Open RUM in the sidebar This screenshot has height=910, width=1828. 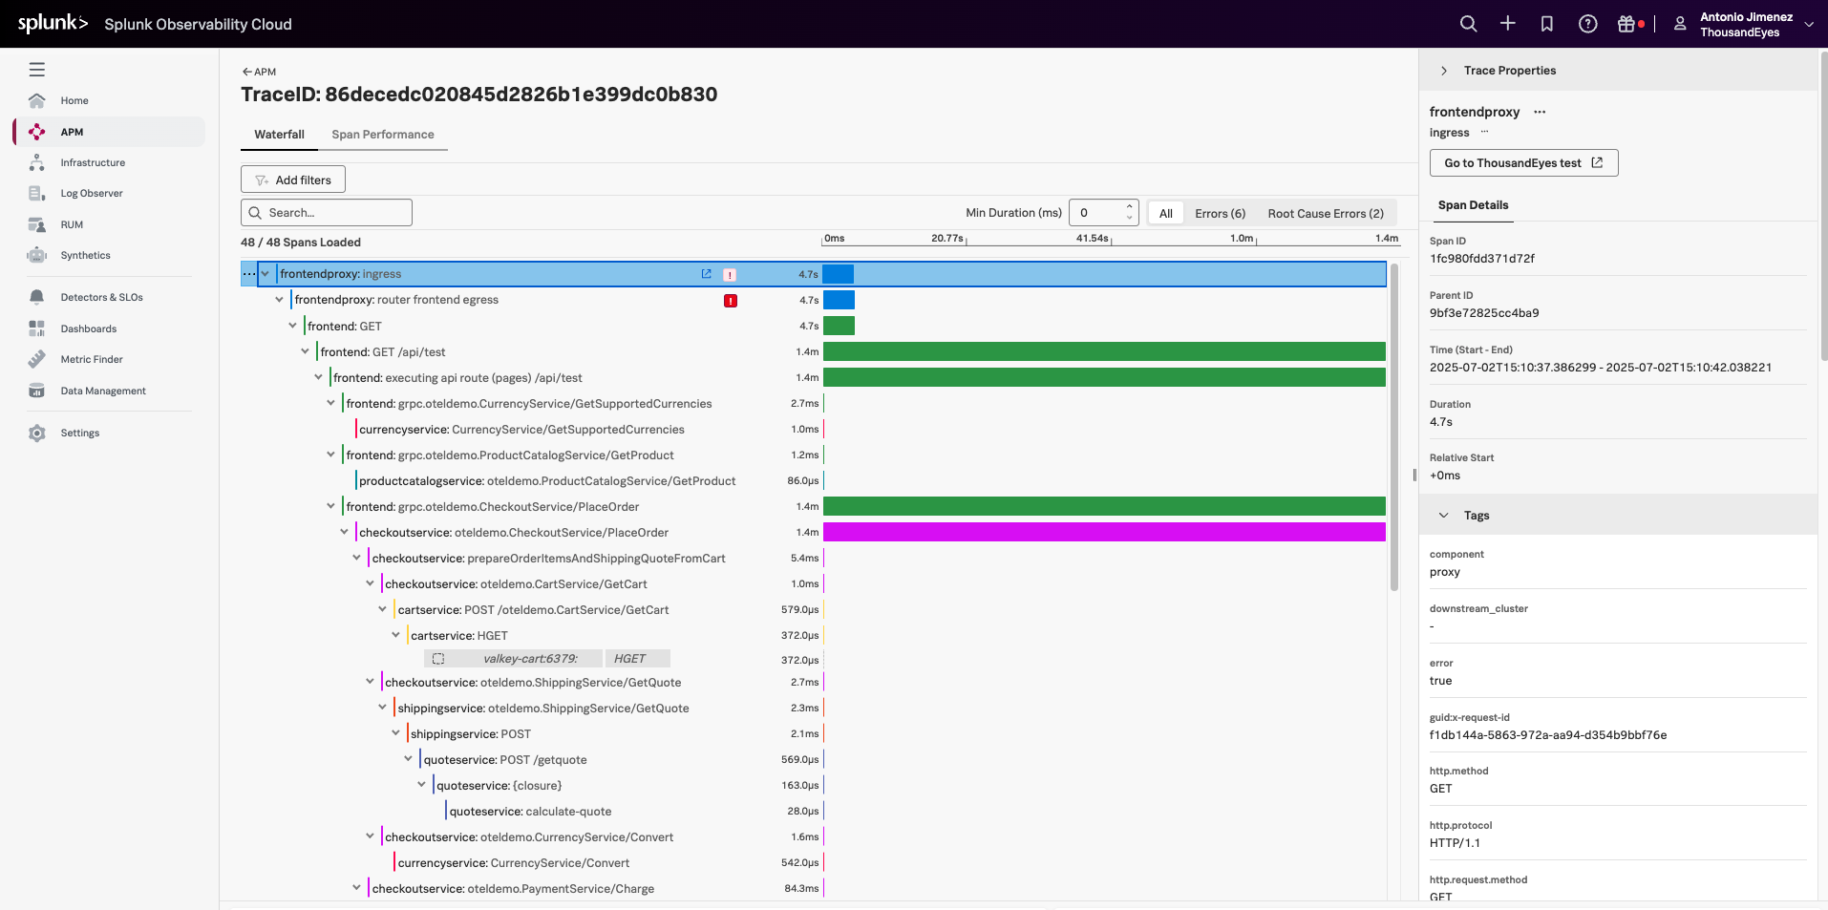click(72, 224)
